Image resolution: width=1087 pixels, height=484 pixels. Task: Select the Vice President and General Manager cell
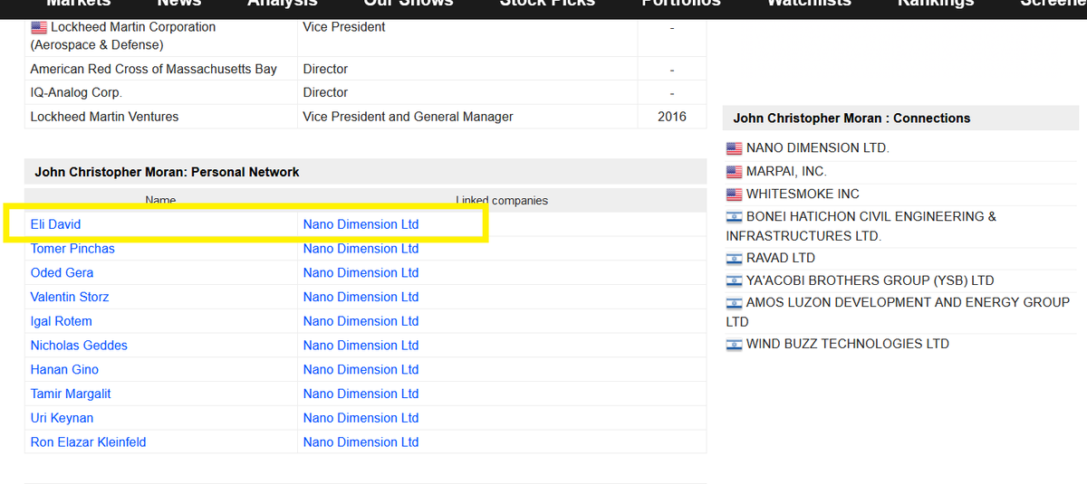click(467, 117)
